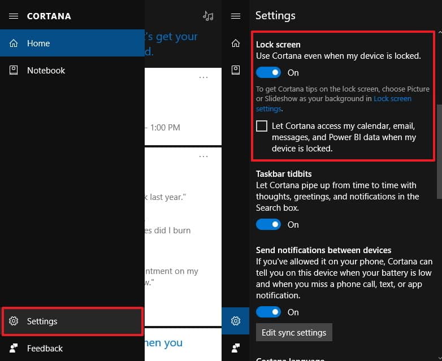Open the hamburger menu beside Settings title
This screenshot has width=442, height=361.
click(x=236, y=16)
